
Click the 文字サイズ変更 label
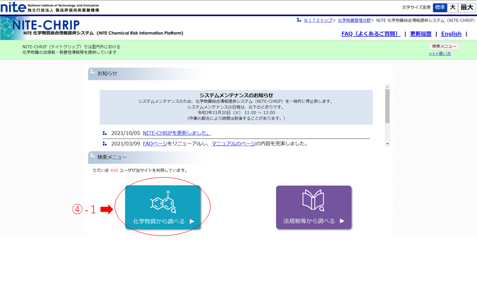416,8
